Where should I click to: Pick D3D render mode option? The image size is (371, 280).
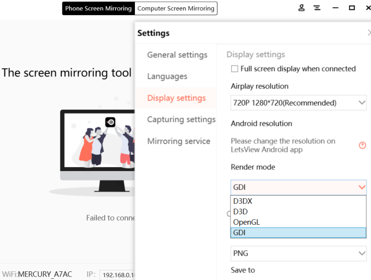coord(298,211)
